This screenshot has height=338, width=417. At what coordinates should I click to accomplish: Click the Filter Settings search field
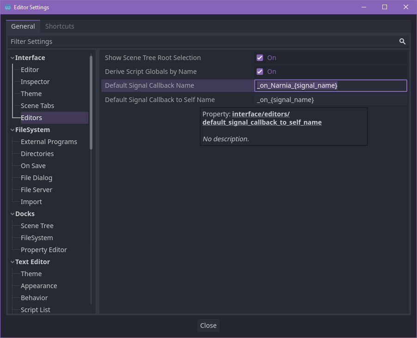[185, 41]
